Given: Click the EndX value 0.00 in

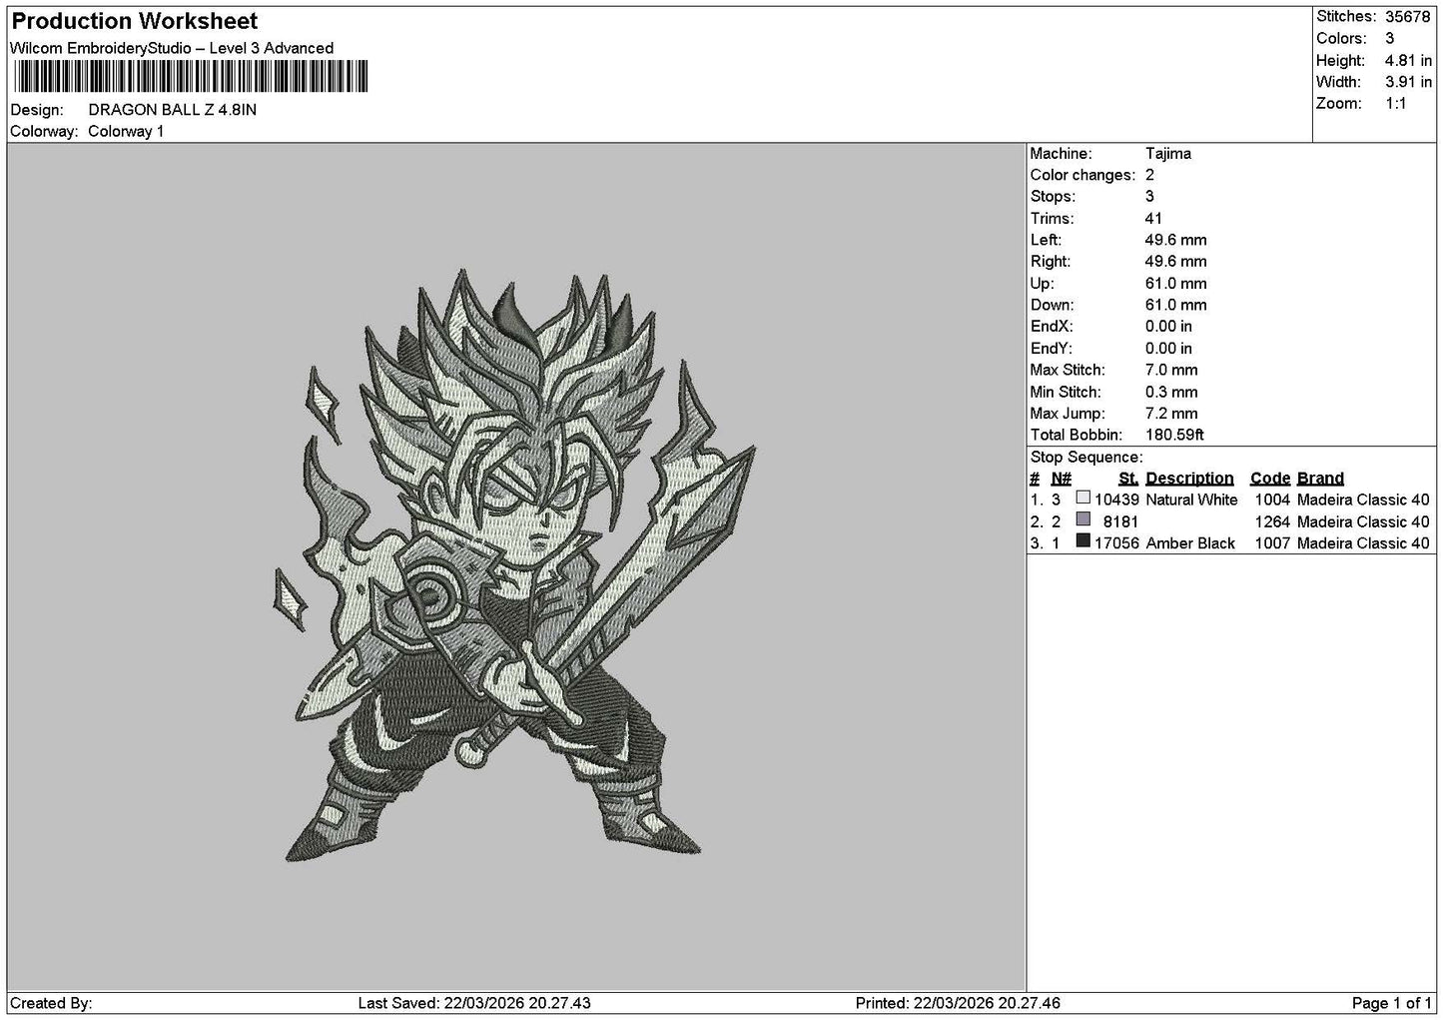Looking at the screenshot, I should click(x=1168, y=327).
